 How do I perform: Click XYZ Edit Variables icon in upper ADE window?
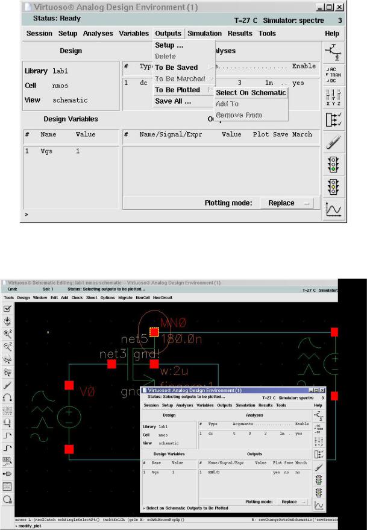point(333,97)
